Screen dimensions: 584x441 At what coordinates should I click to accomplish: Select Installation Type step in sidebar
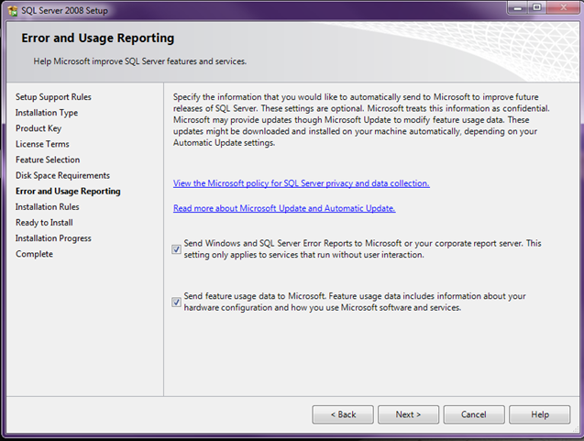coord(47,113)
